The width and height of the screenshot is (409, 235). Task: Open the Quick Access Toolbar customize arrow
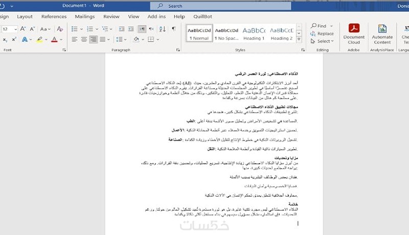(12, 6)
